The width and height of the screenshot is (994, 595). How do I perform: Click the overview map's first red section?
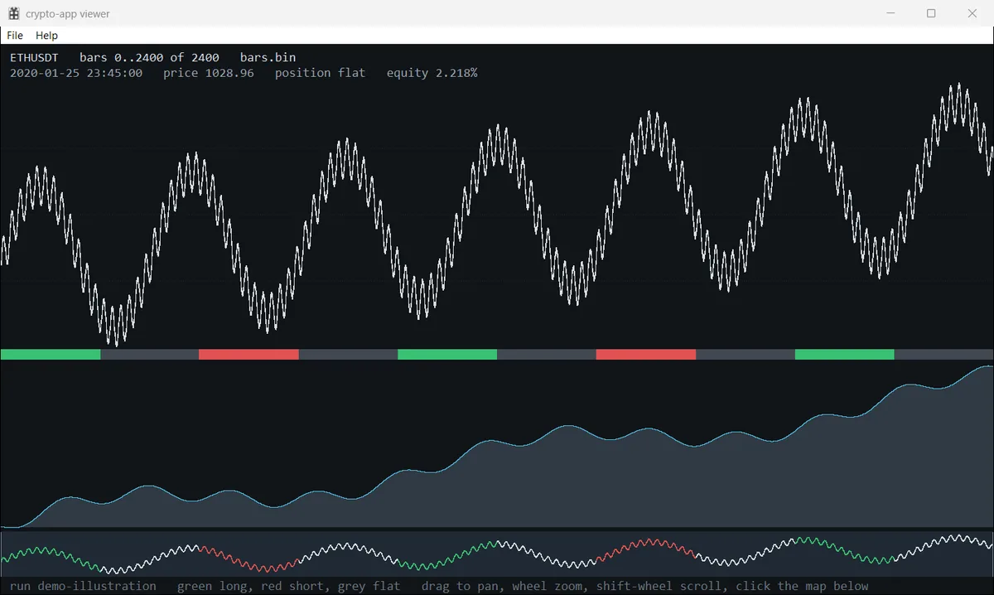pyautogui.click(x=248, y=558)
